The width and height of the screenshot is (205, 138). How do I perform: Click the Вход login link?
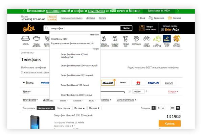point(142,18)
